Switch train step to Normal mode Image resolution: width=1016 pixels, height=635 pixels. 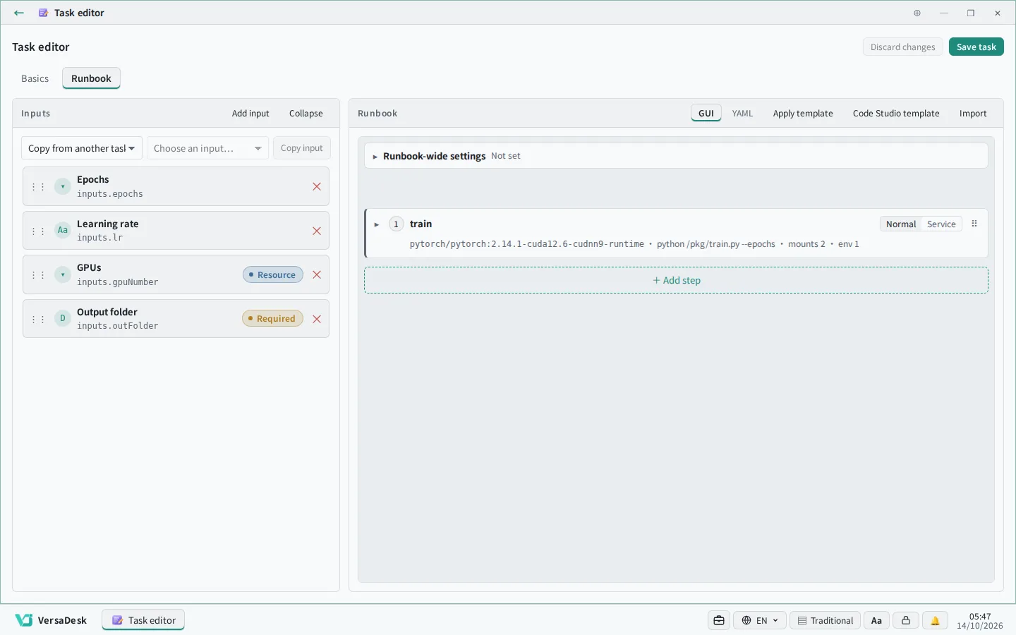[x=901, y=224]
